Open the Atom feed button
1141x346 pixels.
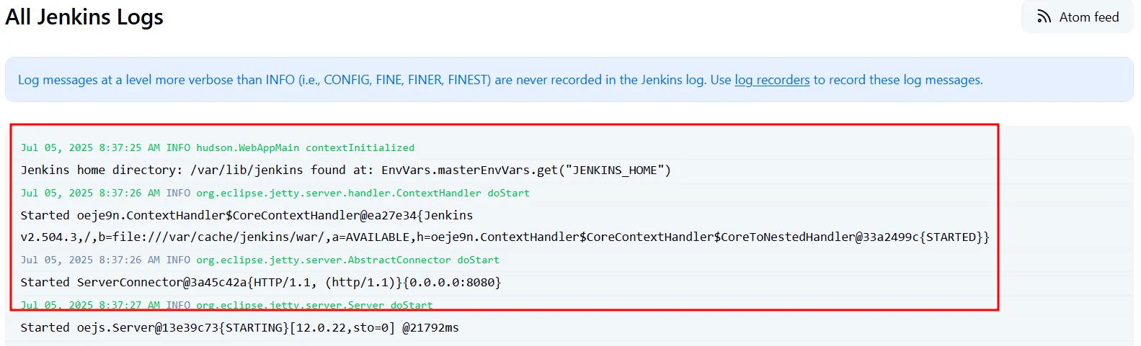1077,17
